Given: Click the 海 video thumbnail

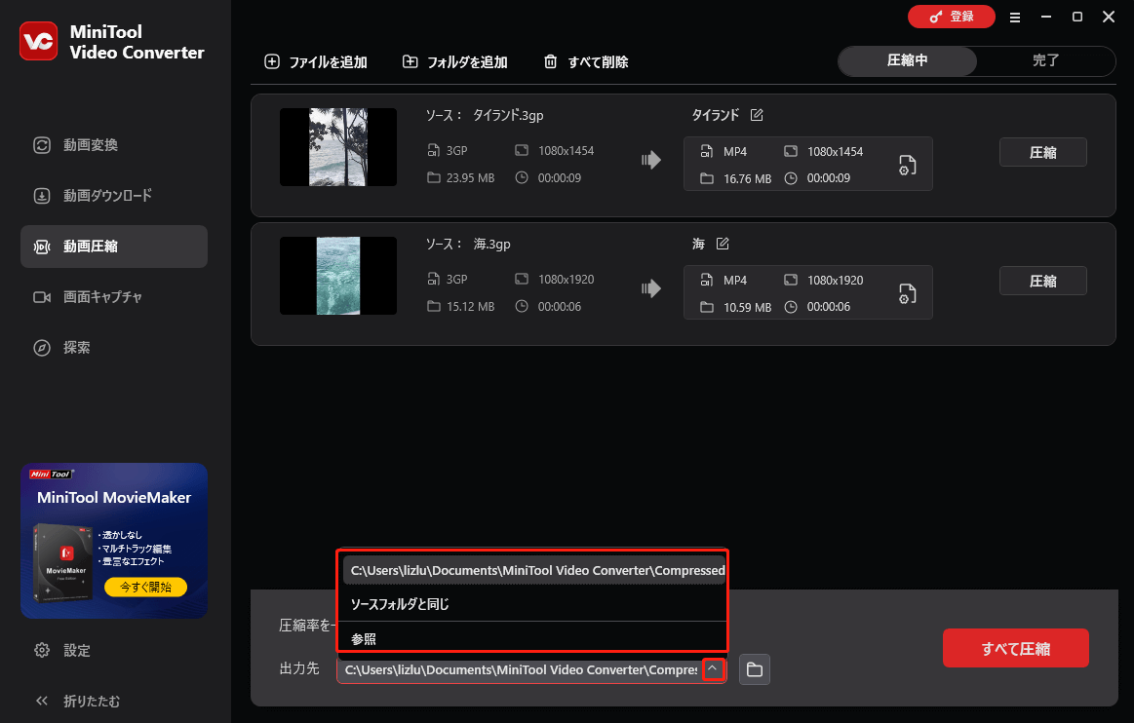Looking at the screenshot, I should tap(337, 276).
